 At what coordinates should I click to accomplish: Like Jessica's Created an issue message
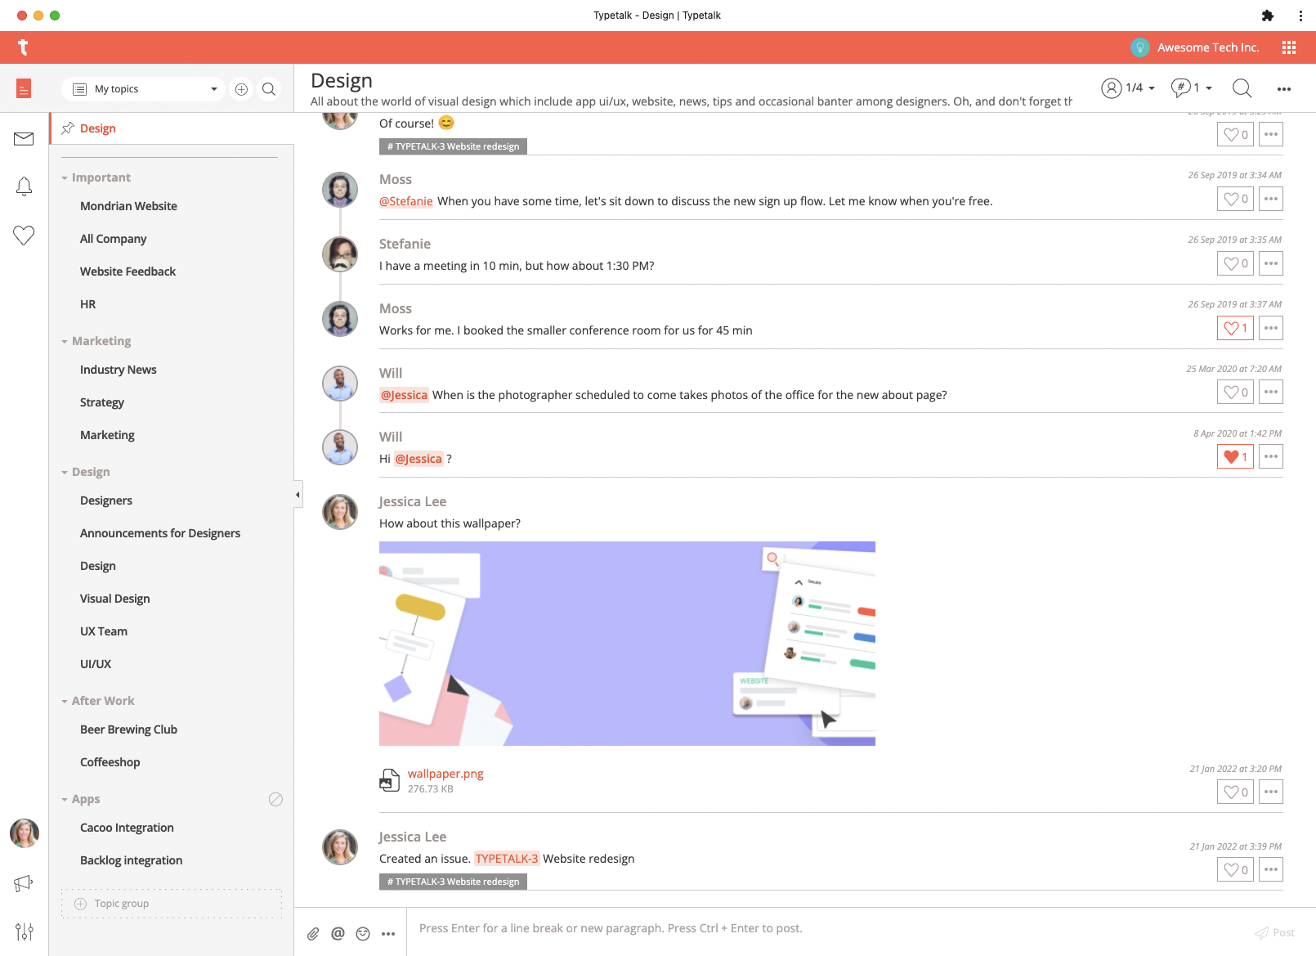point(1235,869)
